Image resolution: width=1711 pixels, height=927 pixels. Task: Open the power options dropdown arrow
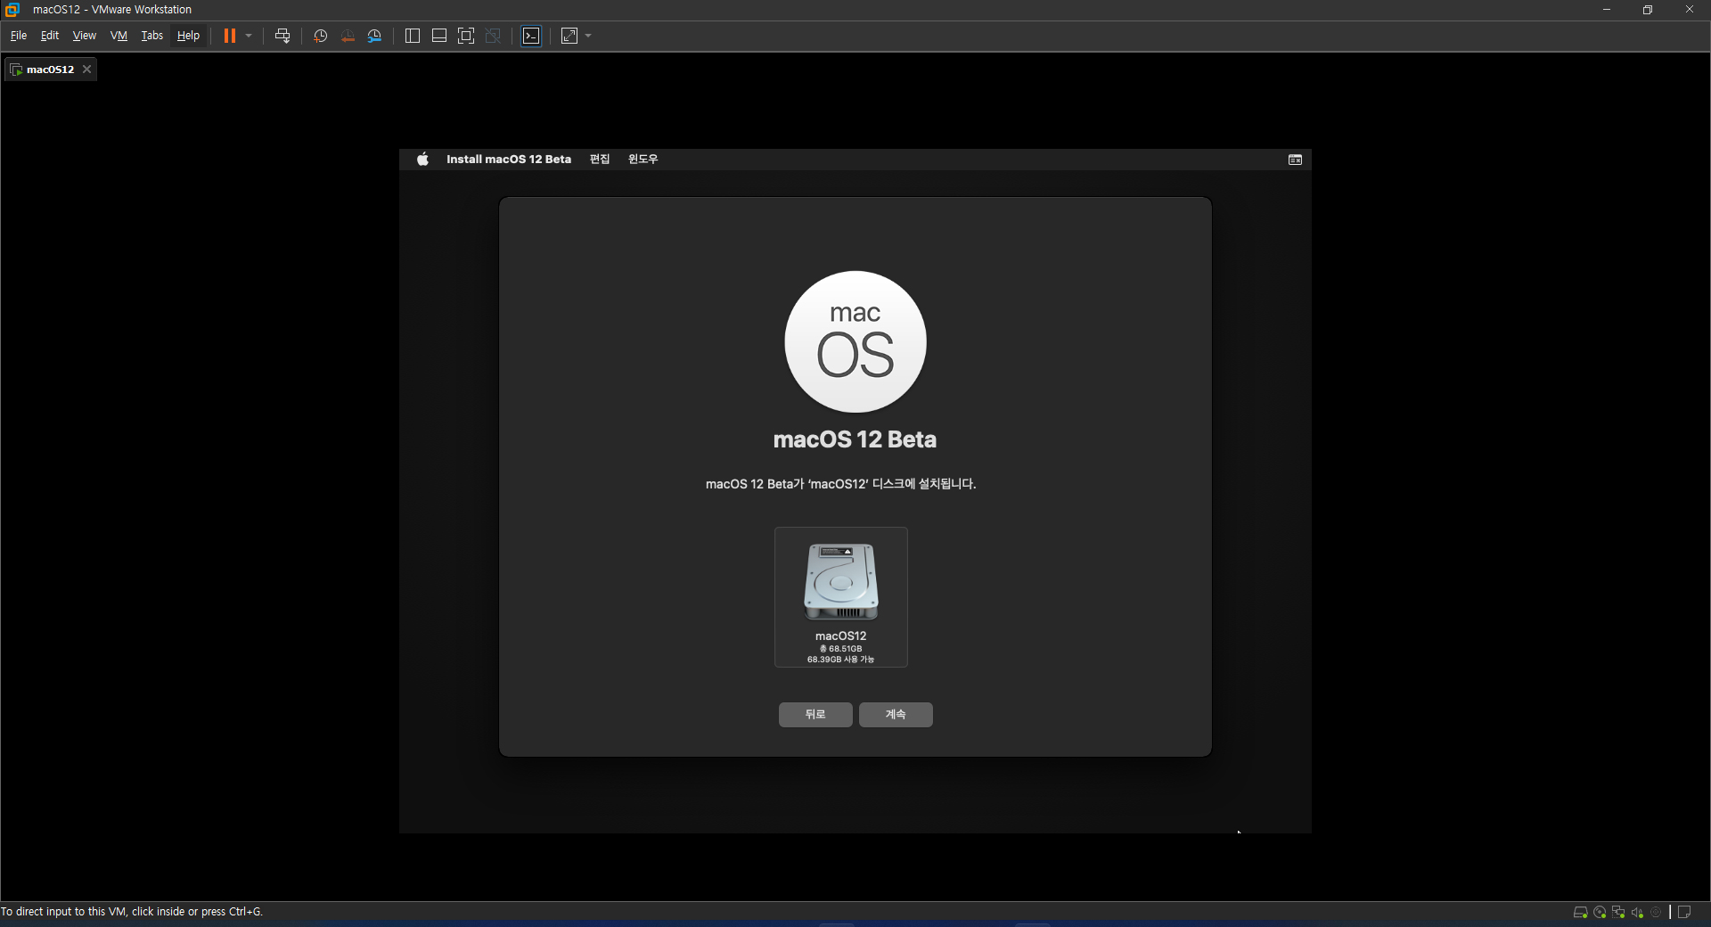click(249, 36)
